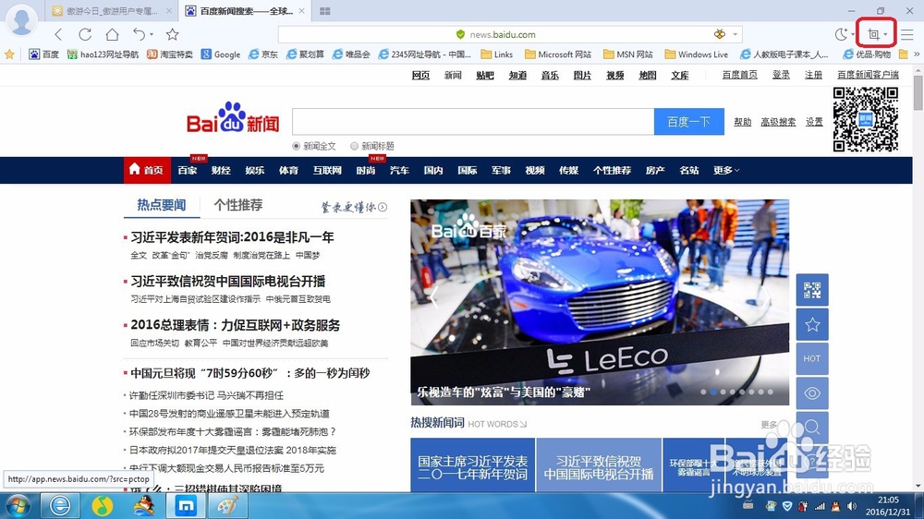
Task: Open the 百度新闻客户端 link
Action: (x=868, y=75)
